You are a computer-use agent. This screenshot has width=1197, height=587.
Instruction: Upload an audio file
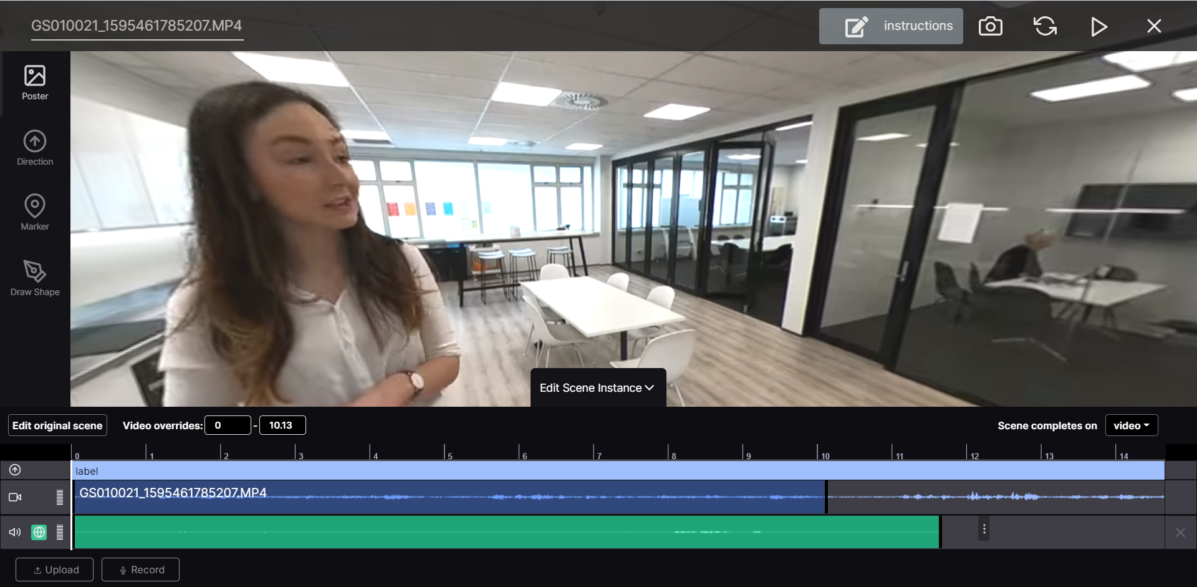[54, 570]
